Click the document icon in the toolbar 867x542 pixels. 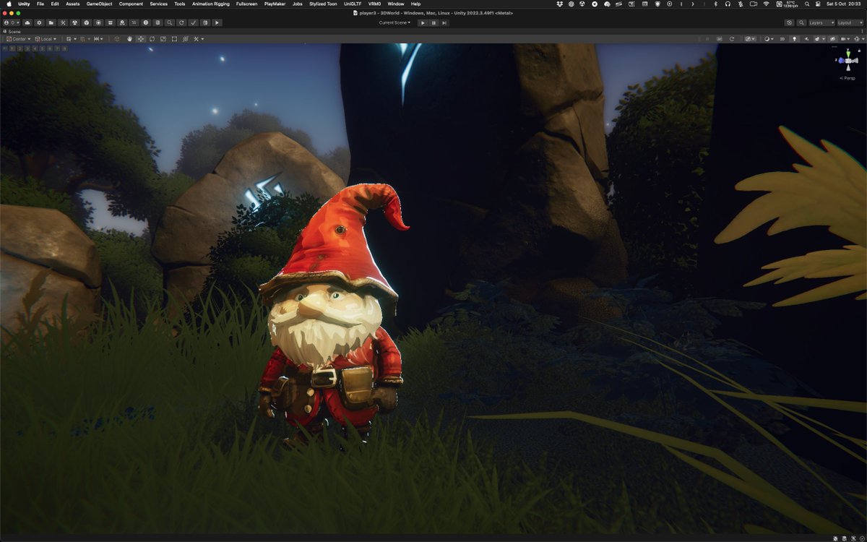click(158, 22)
